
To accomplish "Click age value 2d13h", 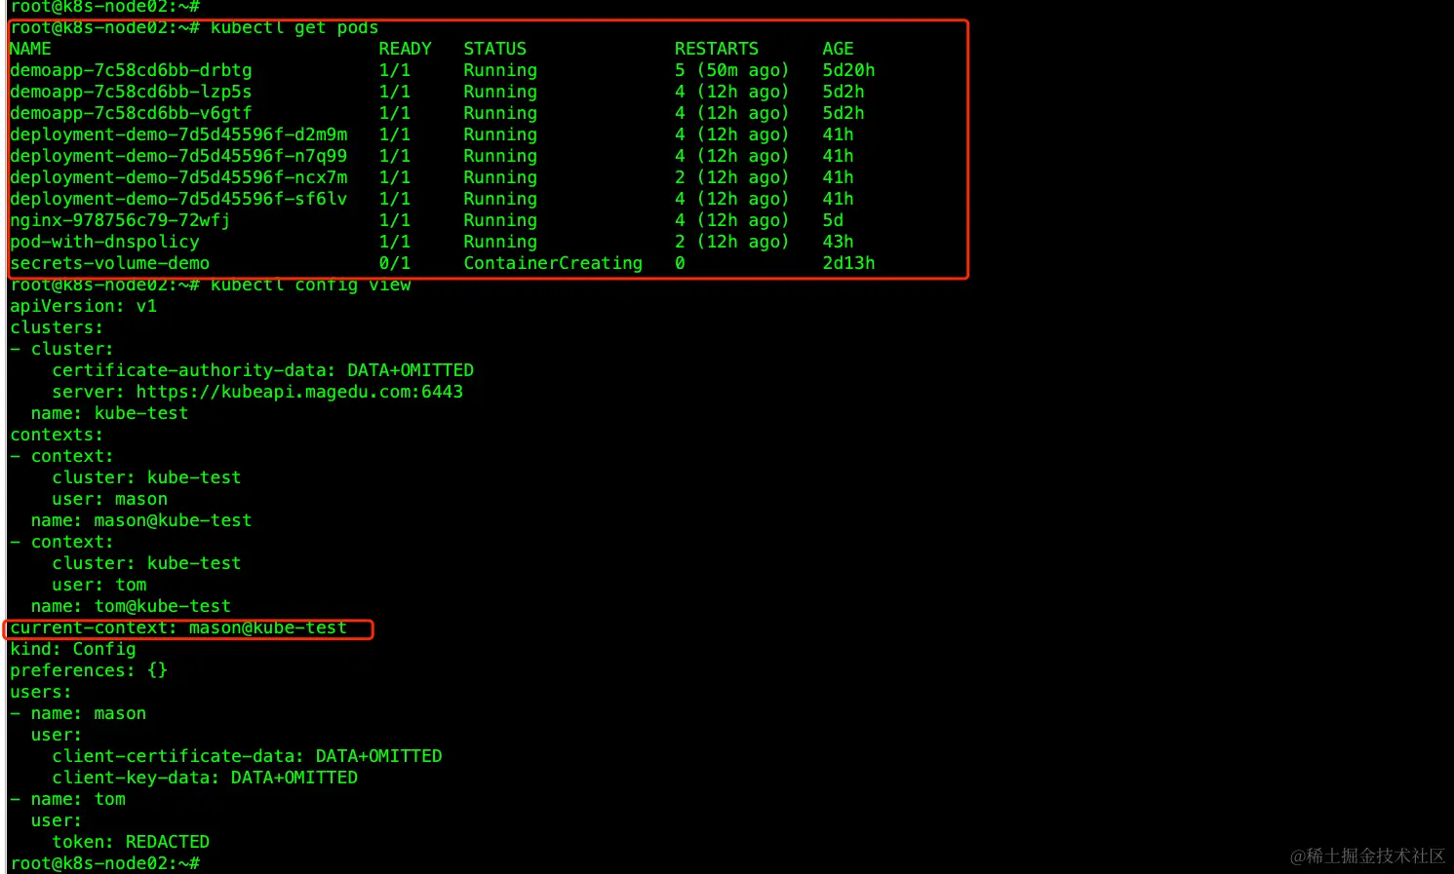I will pyautogui.click(x=848, y=263).
